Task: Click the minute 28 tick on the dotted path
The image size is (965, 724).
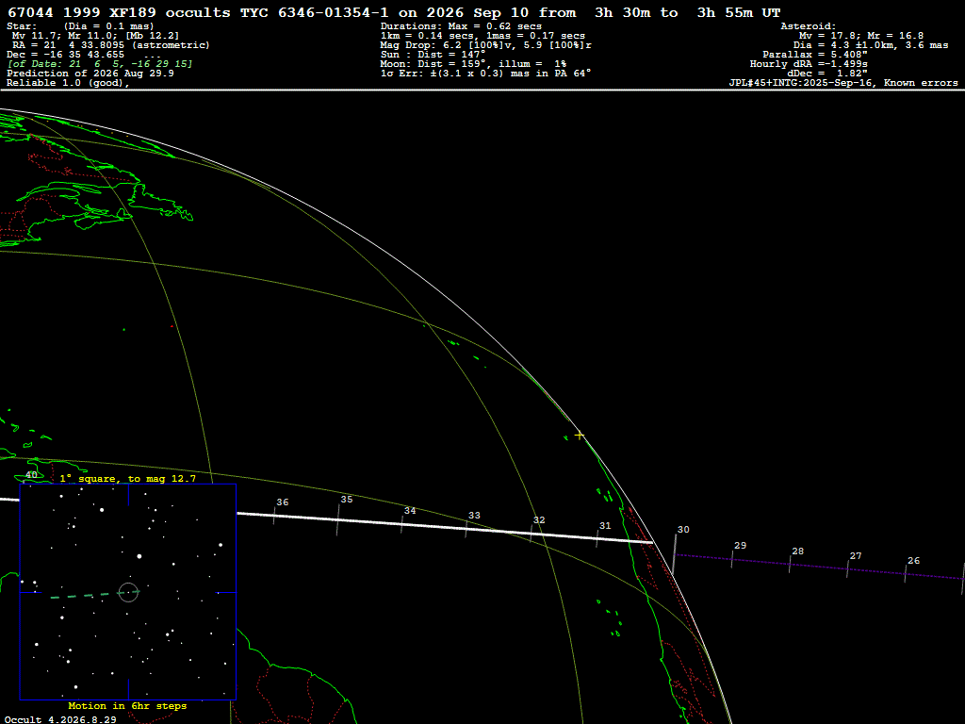Action: 790,565
